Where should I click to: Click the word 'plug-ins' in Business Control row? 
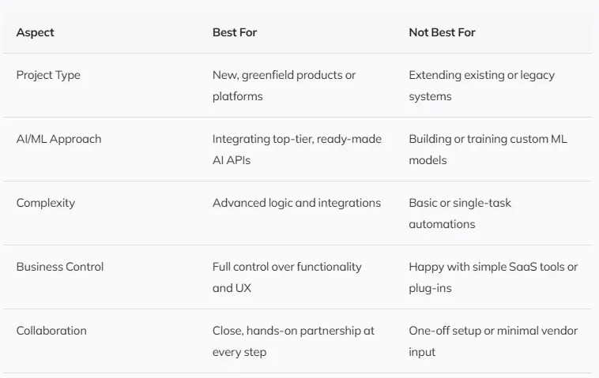pyautogui.click(x=431, y=288)
